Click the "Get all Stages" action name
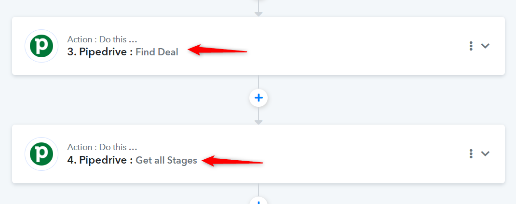 166,160
